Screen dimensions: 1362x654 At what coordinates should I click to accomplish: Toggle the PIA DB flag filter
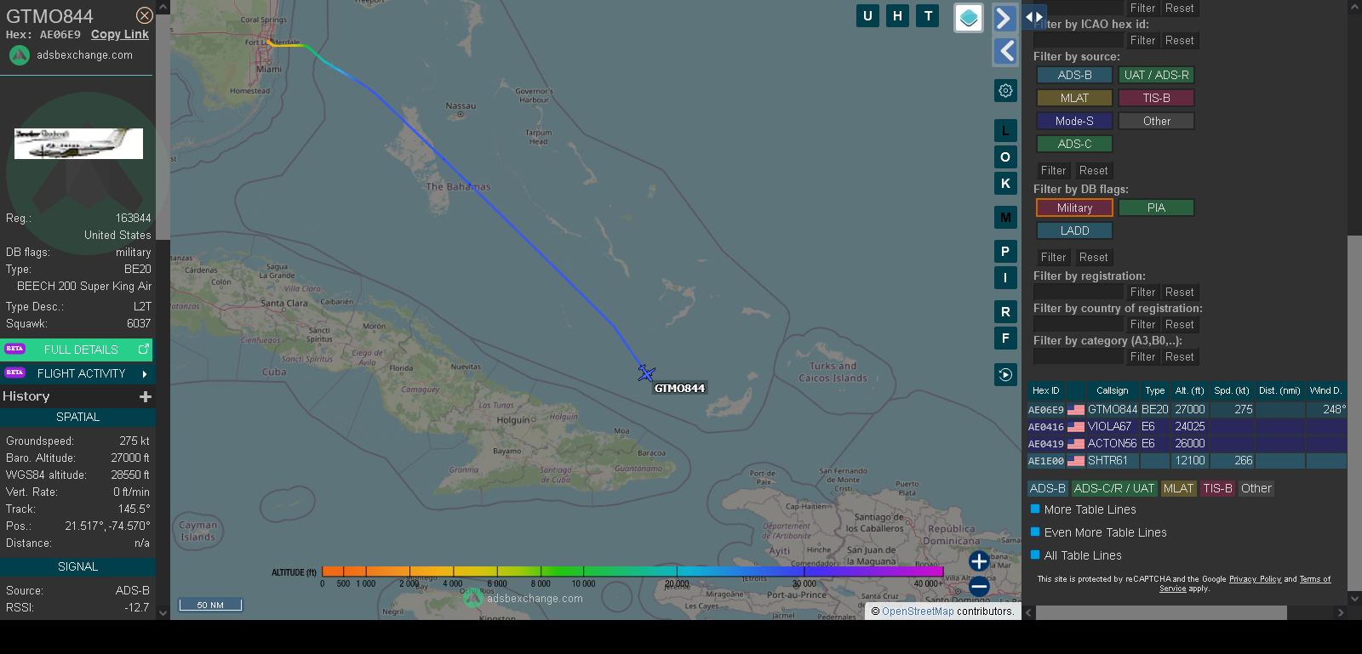coord(1156,208)
